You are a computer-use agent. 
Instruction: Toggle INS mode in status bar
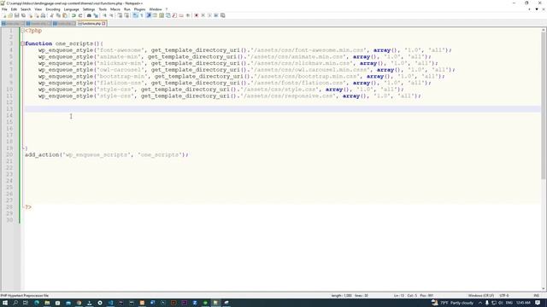coord(536,296)
